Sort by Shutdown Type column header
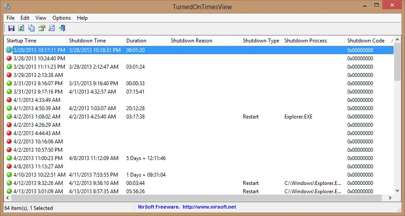The width and height of the screenshot is (405, 216). pyautogui.click(x=261, y=41)
